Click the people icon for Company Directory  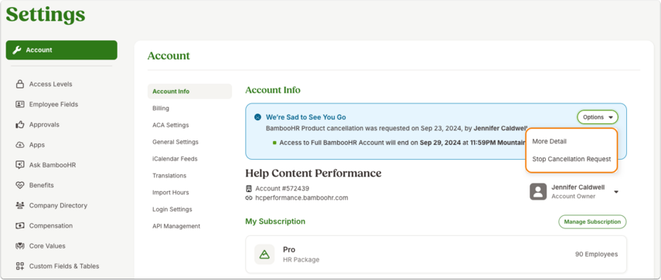point(20,205)
